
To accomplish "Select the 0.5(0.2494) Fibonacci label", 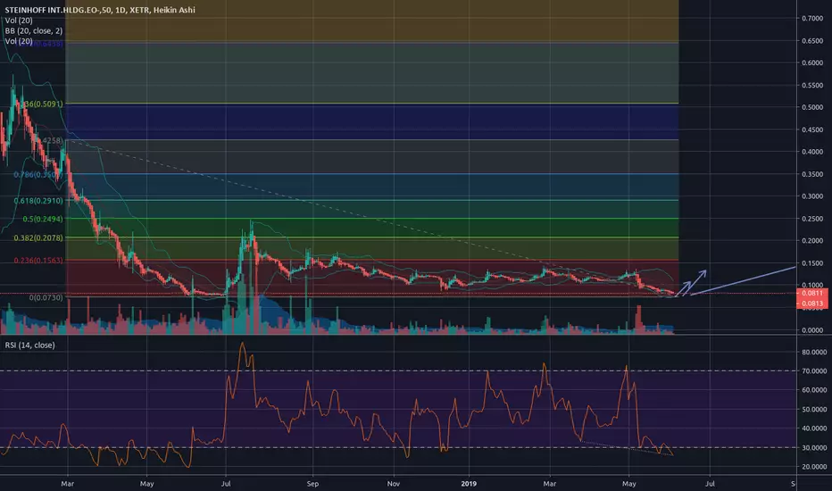I will (x=43, y=219).
